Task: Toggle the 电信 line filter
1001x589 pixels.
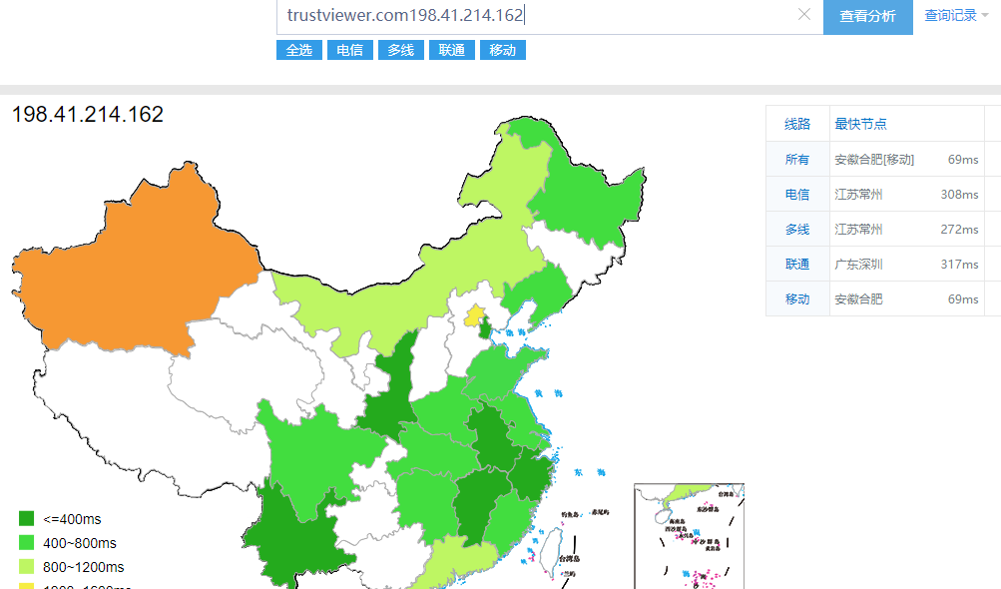Action: (350, 50)
